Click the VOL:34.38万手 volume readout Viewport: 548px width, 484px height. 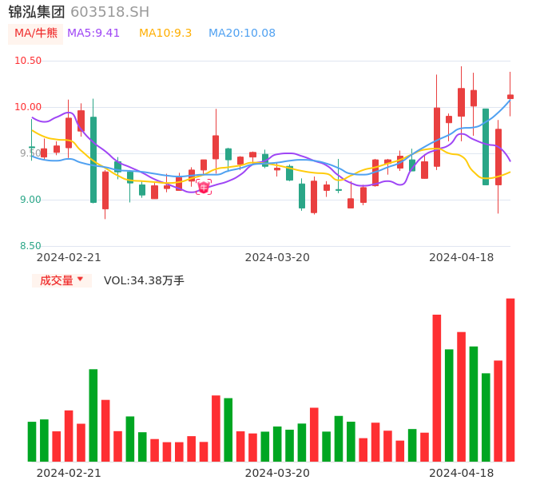pyautogui.click(x=144, y=280)
